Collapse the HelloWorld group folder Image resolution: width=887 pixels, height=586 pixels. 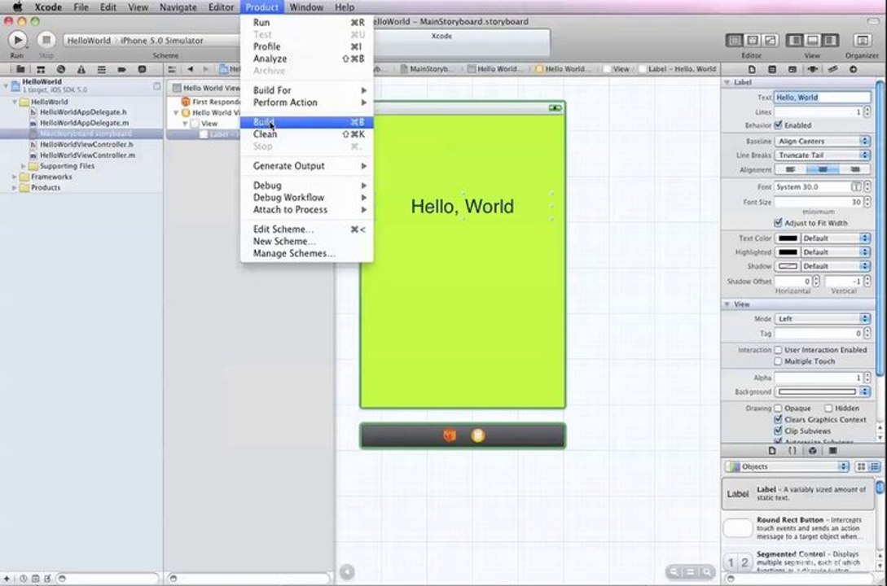pos(15,102)
